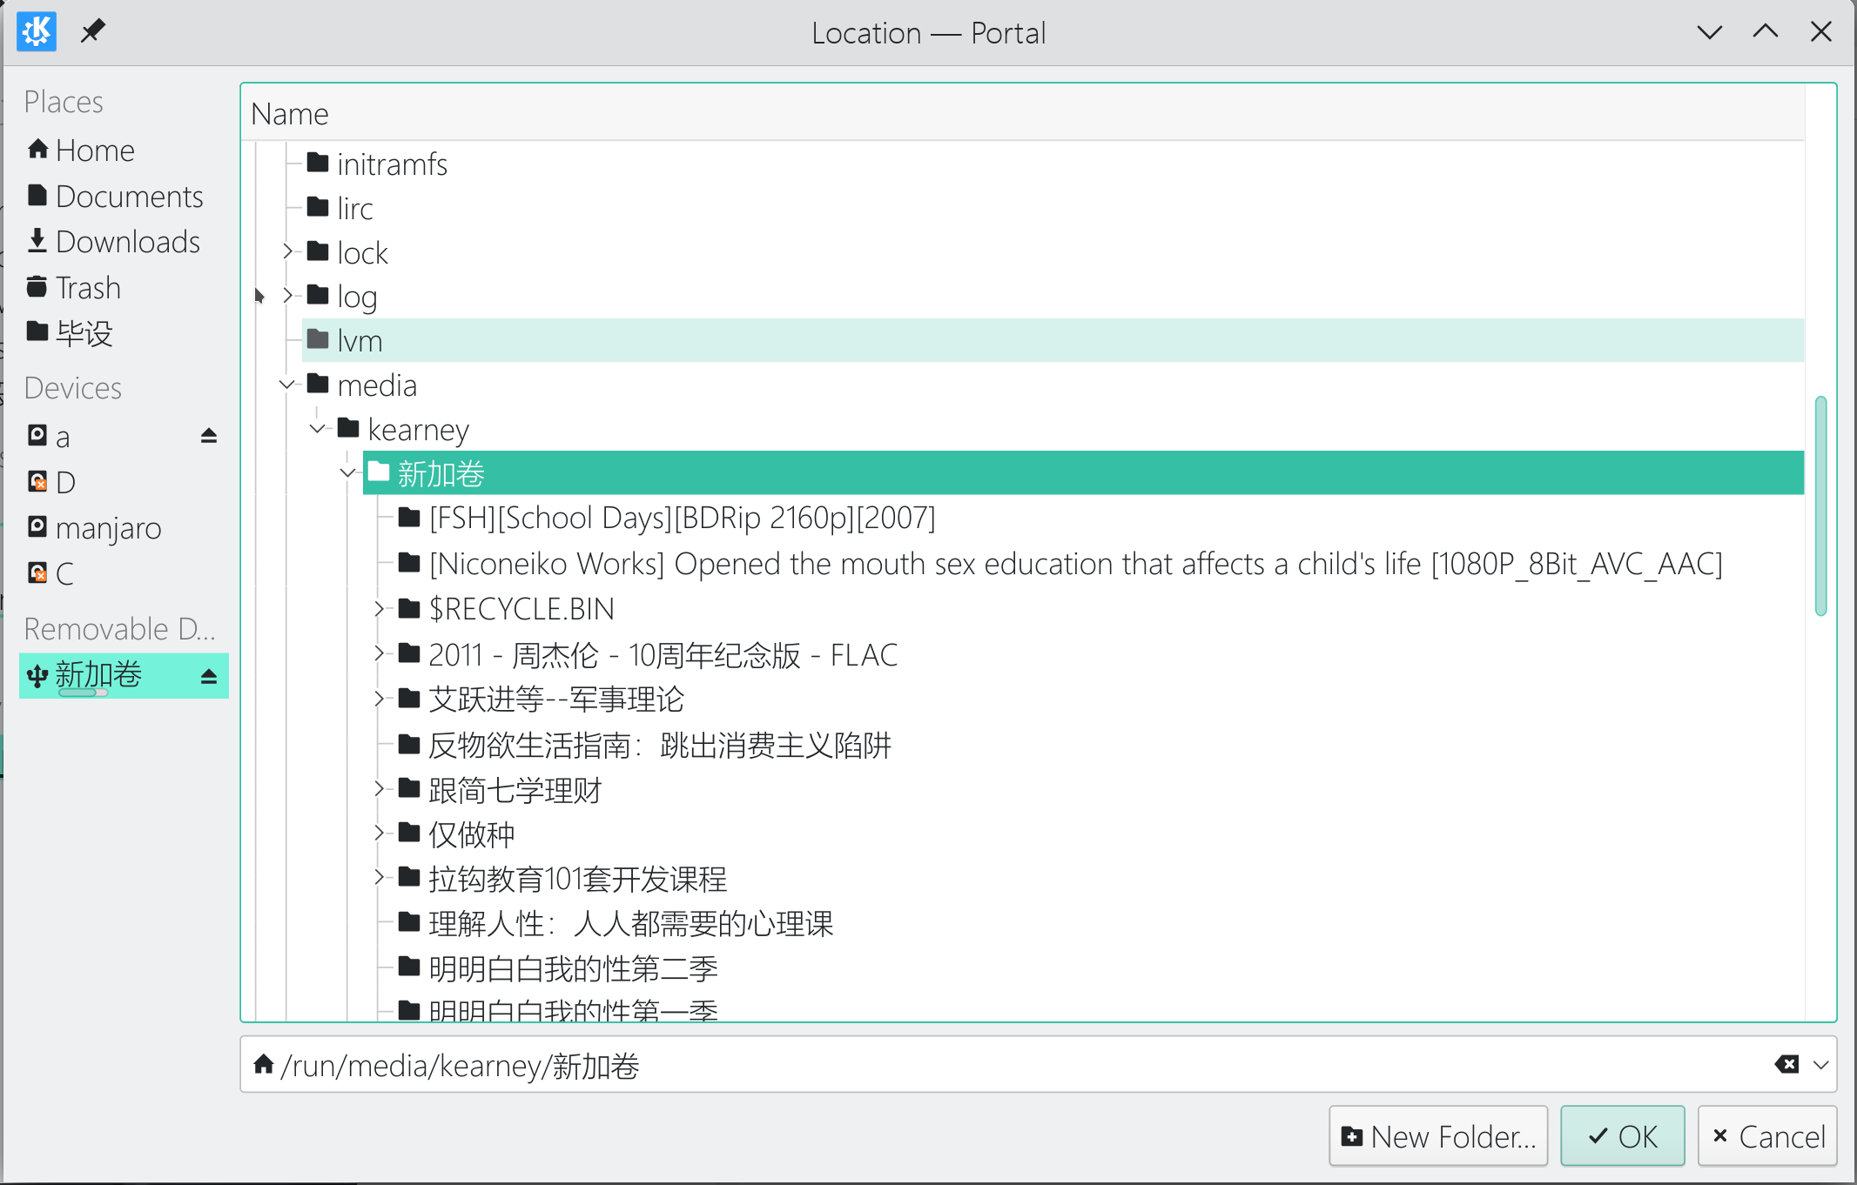Select the 明明白白我的性第二季 folder

(573, 968)
